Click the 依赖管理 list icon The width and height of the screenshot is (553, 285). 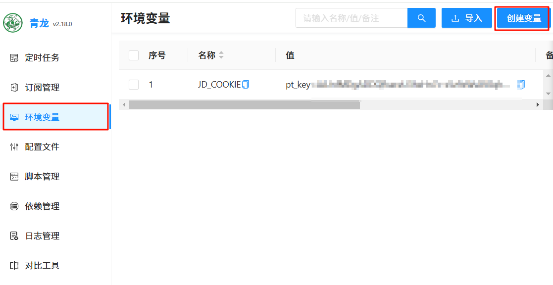click(x=14, y=206)
